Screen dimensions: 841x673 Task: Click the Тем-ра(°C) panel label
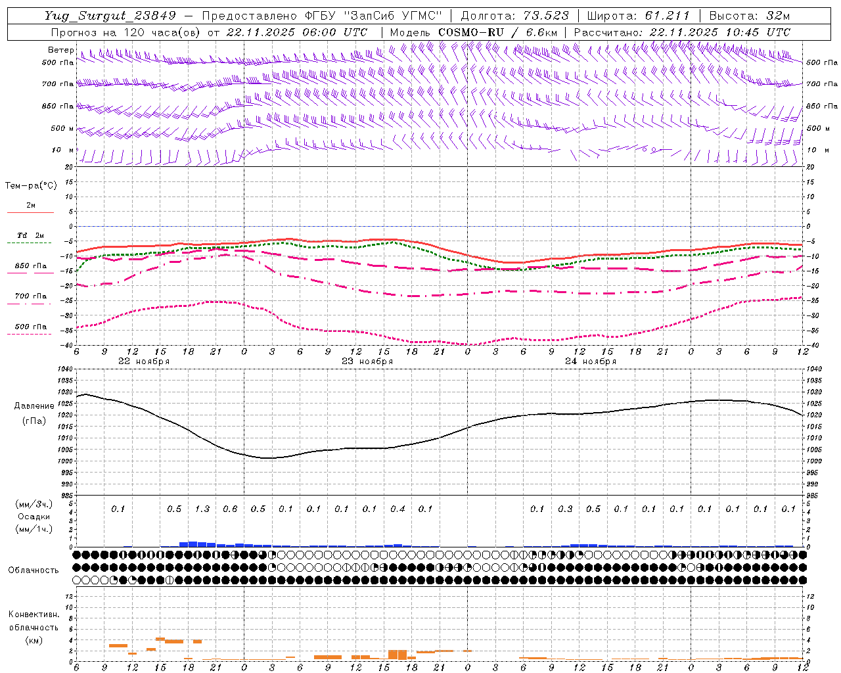coord(31,186)
